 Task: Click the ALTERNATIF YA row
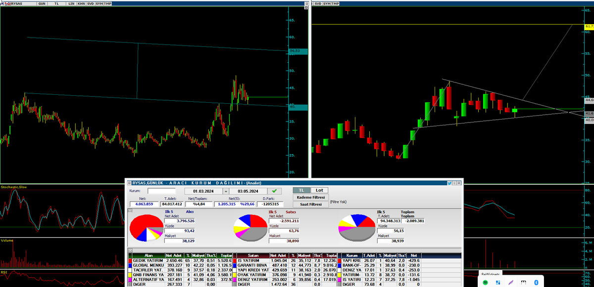click(x=180, y=280)
